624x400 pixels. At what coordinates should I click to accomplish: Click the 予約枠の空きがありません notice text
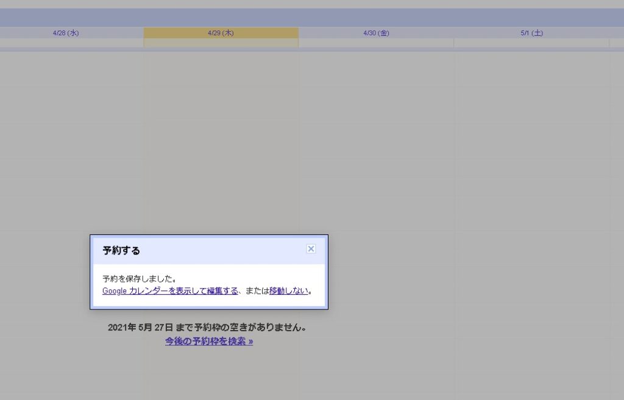207,328
